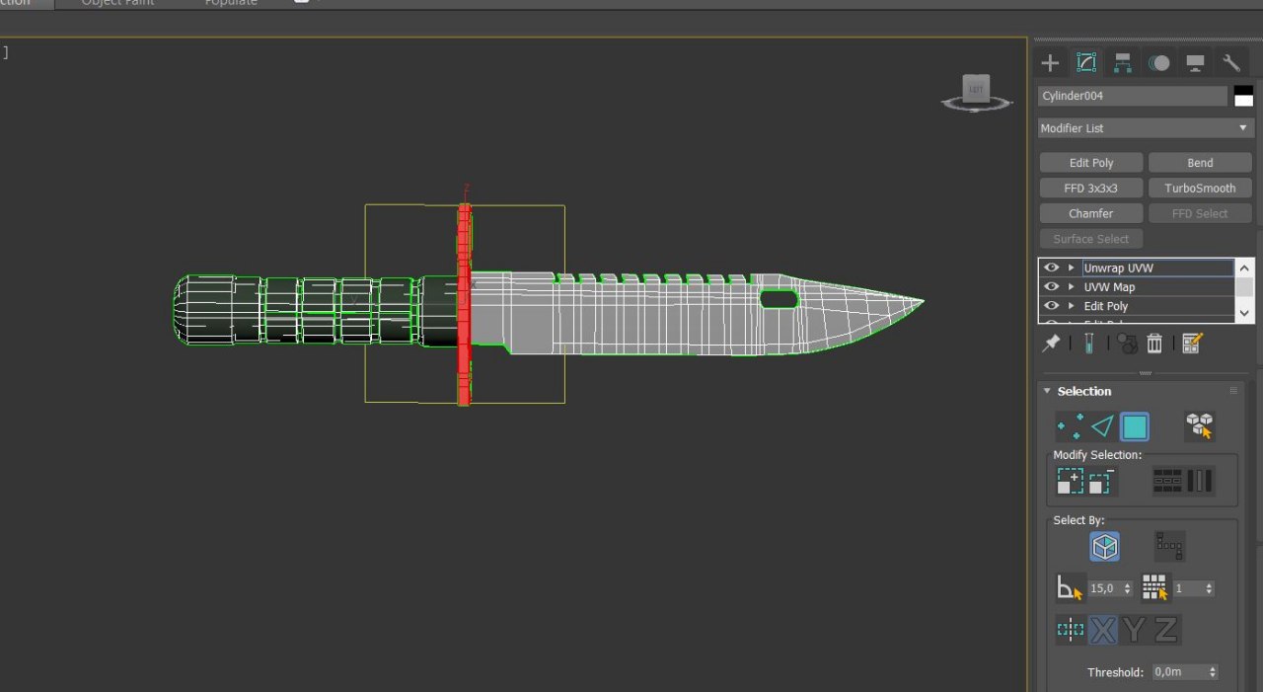The image size is (1263, 692).
Task: Adjust the Threshold spinner arrows
Action: coord(1212,671)
